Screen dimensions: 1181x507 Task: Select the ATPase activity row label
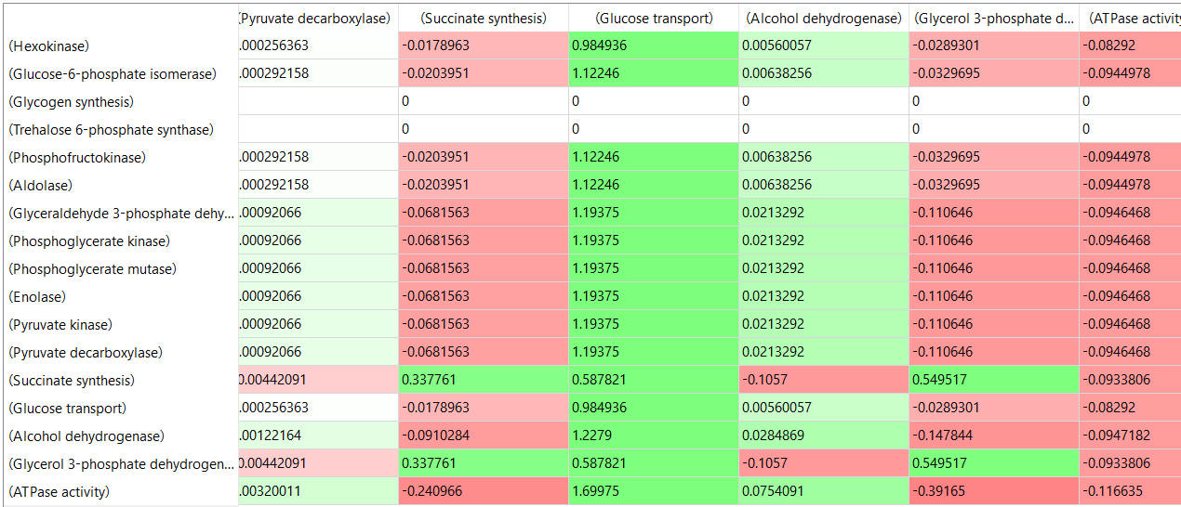[59, 492]
